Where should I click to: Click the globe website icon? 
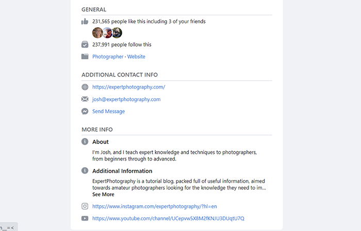(x=85, y=87)
